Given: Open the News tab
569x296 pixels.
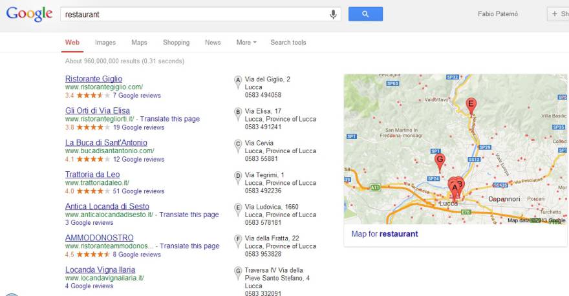Looking at the screenshot, I should 213,43.
